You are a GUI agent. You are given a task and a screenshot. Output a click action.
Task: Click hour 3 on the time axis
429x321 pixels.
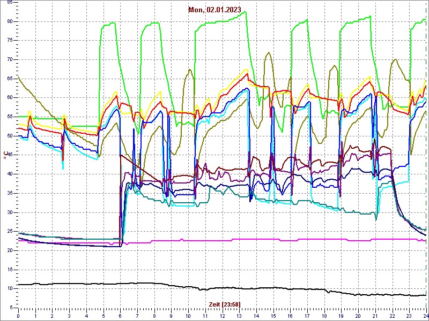[x=69, y=316]
